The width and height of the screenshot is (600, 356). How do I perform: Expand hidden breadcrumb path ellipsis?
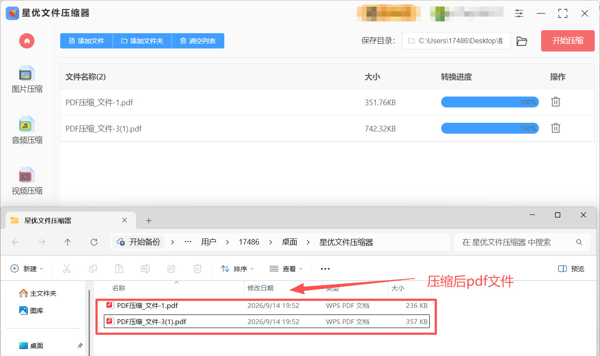coord(188,242)
